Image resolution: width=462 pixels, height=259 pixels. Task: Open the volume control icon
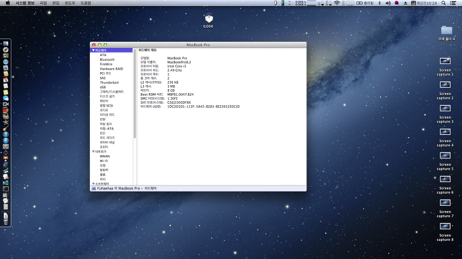[388, 3]
